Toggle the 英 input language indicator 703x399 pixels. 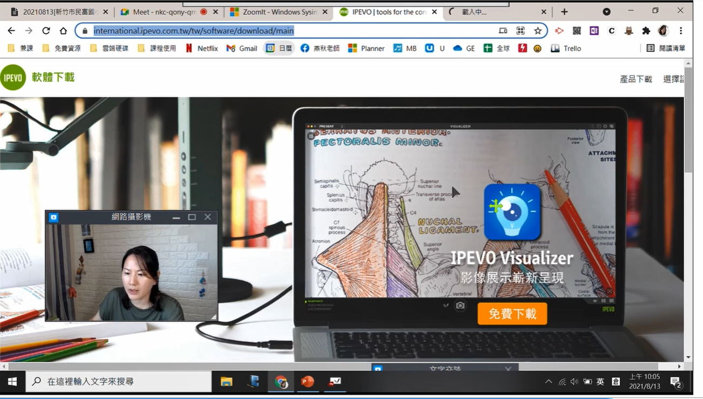pos(600,382)
